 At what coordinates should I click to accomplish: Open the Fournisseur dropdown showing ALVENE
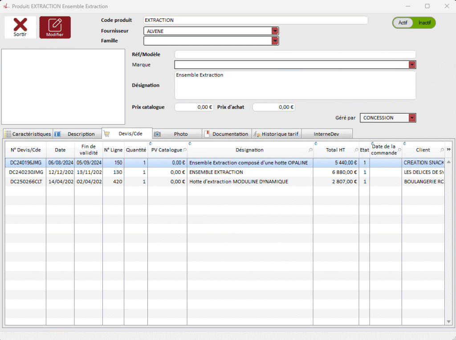click(x=275, y=31)
